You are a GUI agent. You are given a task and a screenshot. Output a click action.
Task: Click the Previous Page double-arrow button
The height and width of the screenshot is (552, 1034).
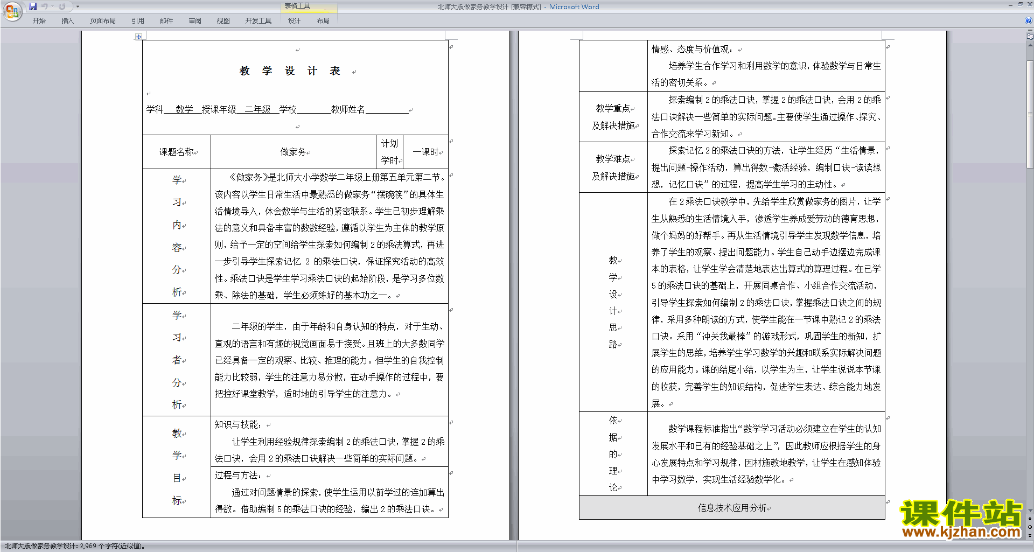click(1030, 519)
